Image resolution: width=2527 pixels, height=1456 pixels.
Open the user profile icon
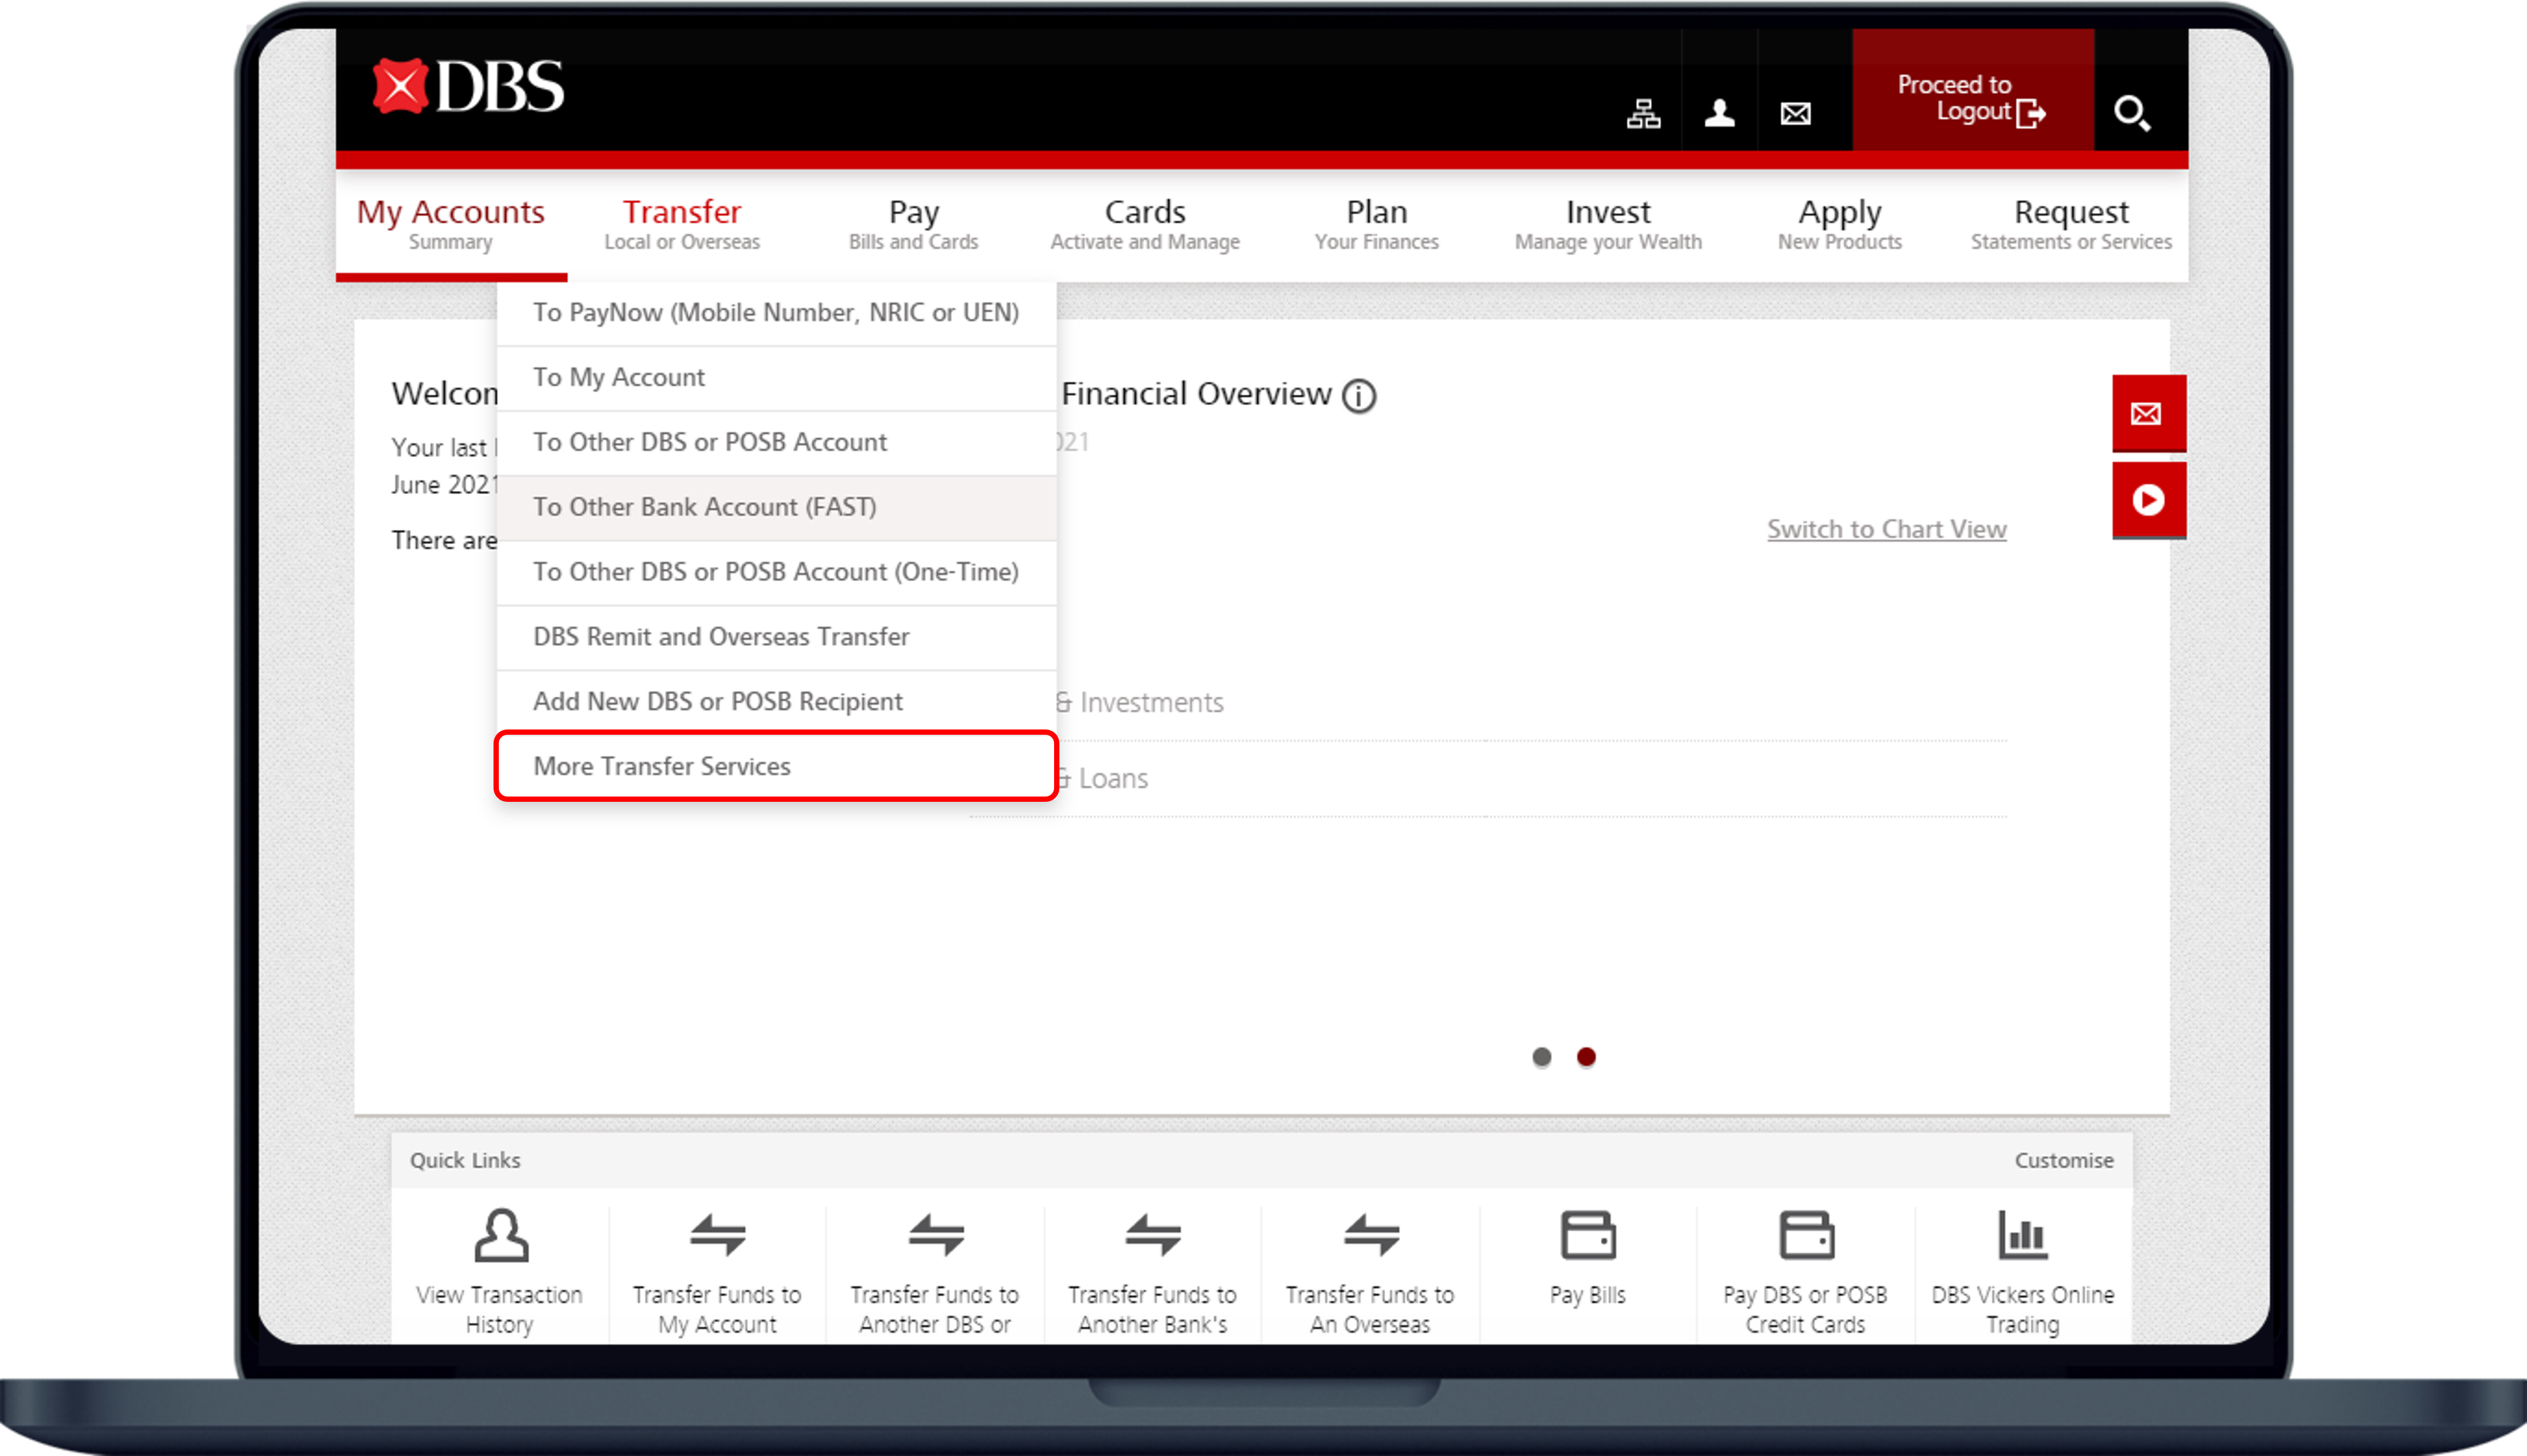1719,113
